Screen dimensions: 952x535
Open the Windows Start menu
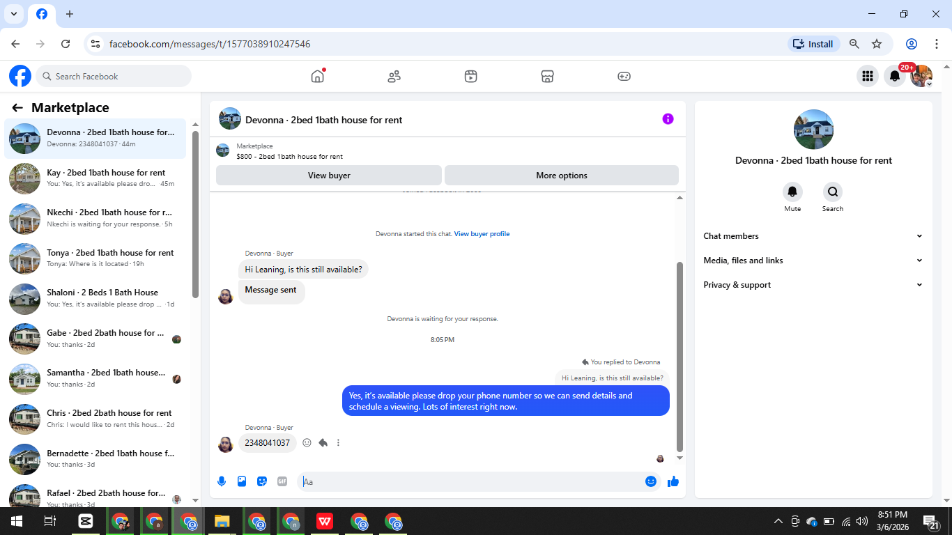pyautogui.click(x=16, y=521)
